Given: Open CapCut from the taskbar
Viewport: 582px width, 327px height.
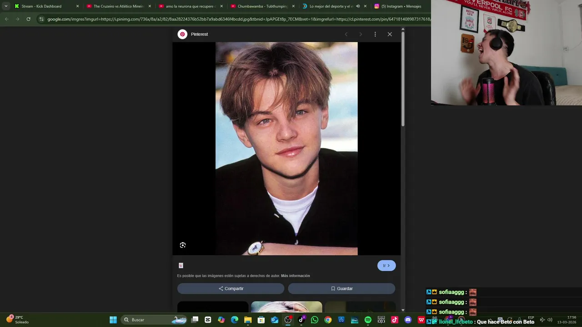Looking at the screenshot, I should pyautogui.click(x=208, y=320).
